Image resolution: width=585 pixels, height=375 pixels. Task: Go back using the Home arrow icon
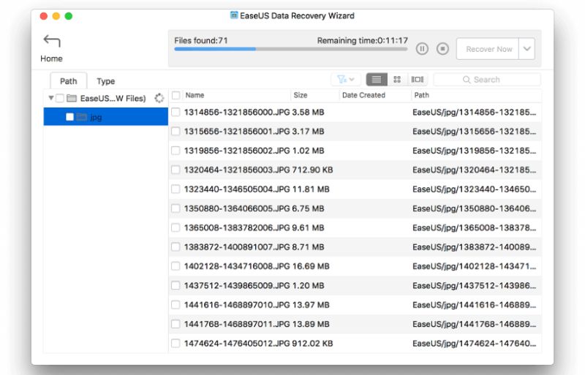[x=51, y=40]
